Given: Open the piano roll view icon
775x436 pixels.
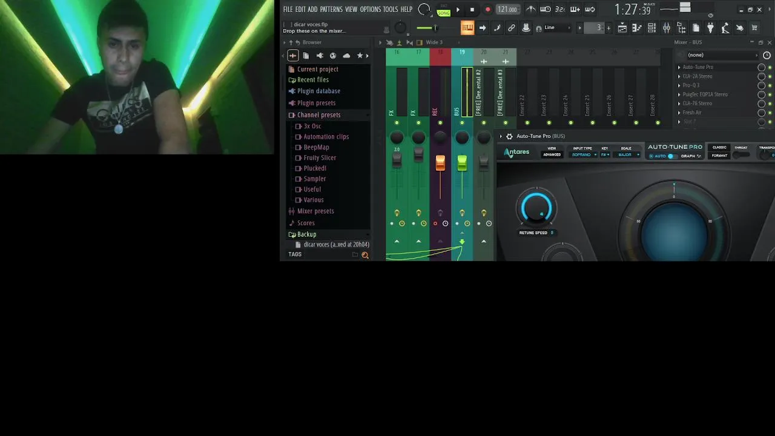Looking at the screenshot, I should (x=637, y=28).
